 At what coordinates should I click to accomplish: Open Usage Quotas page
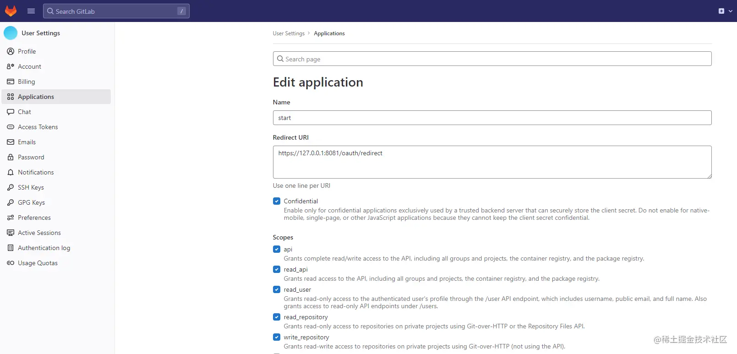56,263
